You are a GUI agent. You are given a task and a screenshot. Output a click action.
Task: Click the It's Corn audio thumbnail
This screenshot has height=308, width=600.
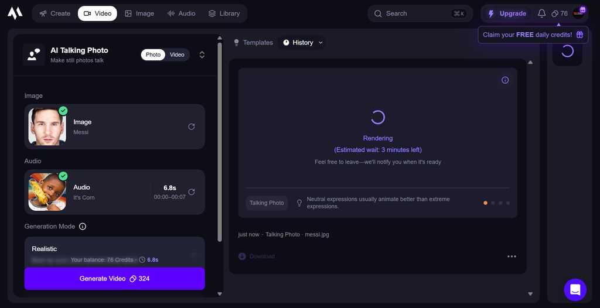47,192
